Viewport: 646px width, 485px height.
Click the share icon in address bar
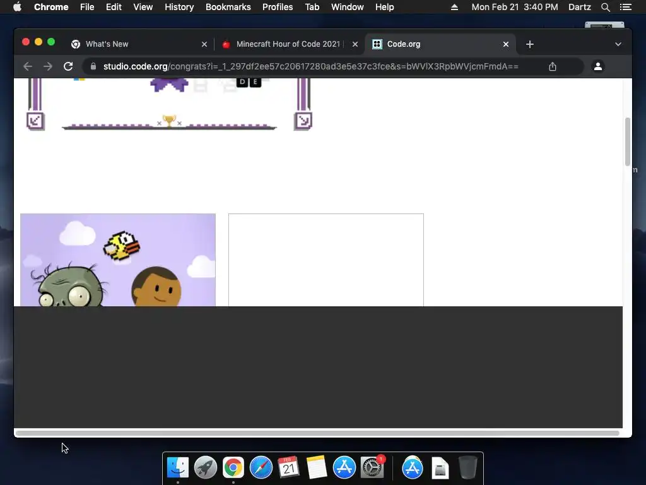pos(553,66)
